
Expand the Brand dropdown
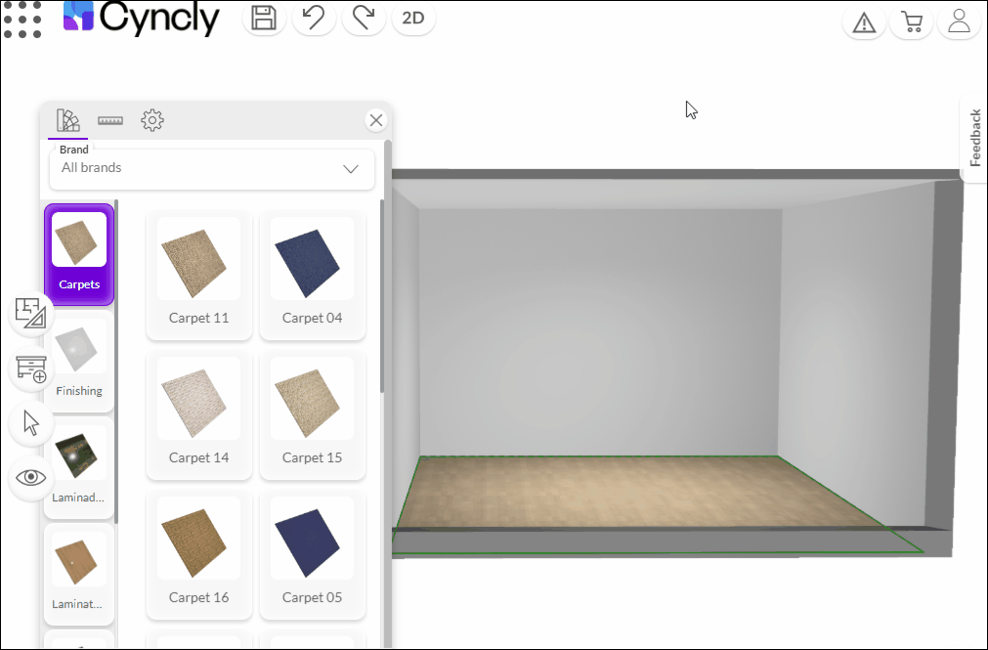tap(212, 168)
